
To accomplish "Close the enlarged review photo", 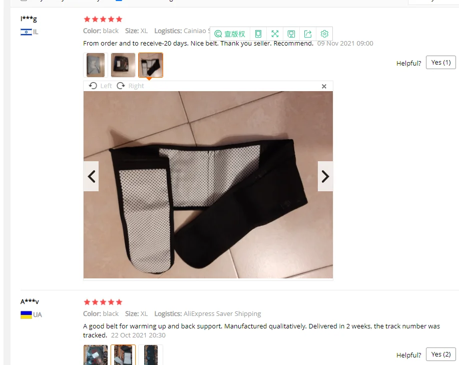I will coord(324,86).
